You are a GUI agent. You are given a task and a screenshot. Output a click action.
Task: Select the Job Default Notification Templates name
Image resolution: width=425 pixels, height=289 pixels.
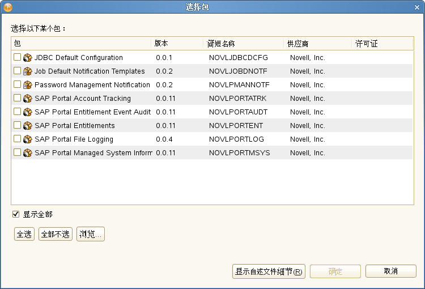[x=90, y=71]
